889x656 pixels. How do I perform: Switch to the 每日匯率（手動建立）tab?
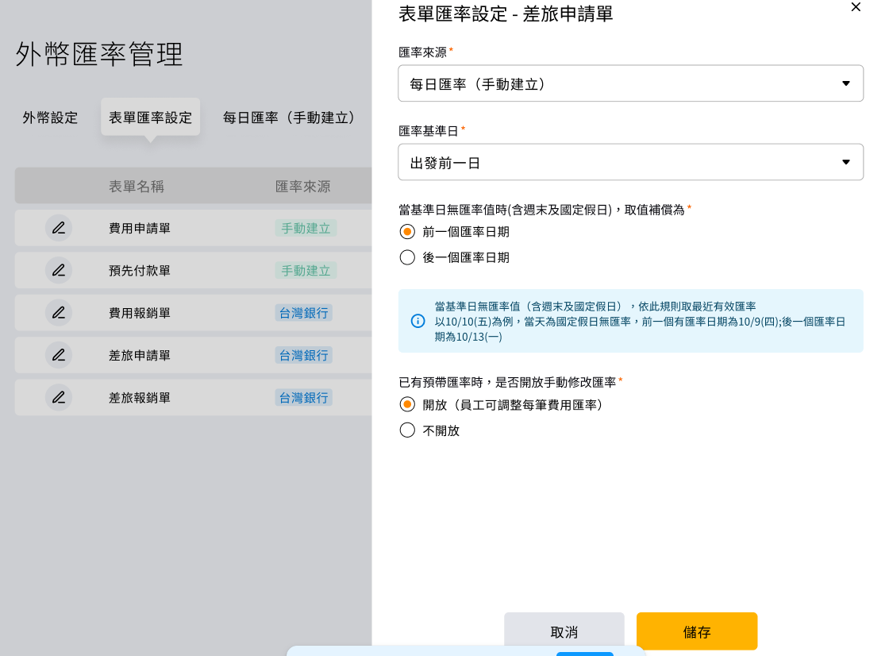289,118
